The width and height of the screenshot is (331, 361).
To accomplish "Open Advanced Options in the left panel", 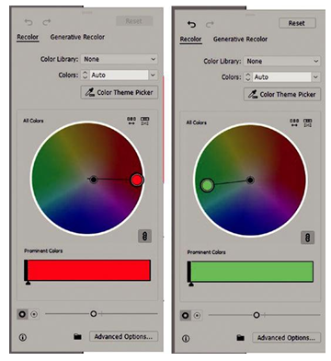I will click(123, 336).
